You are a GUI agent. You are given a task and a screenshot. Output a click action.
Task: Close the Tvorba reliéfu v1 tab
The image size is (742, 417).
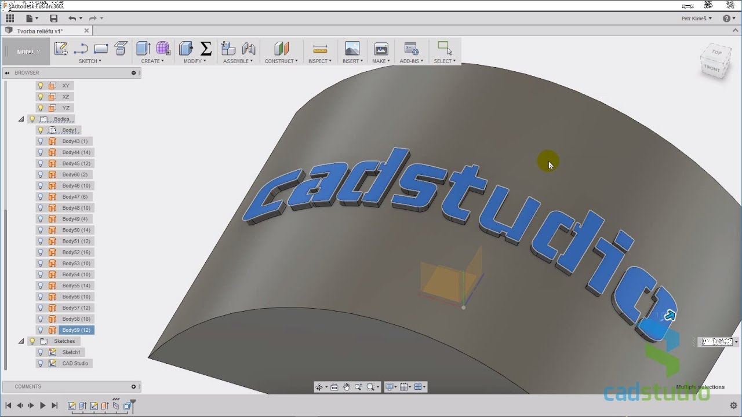pyautogui.click(x=86, y=31)
